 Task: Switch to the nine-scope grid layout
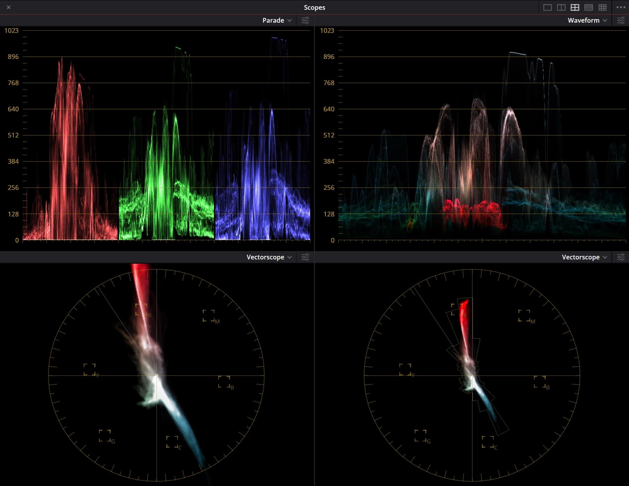[x=602, y=7]
